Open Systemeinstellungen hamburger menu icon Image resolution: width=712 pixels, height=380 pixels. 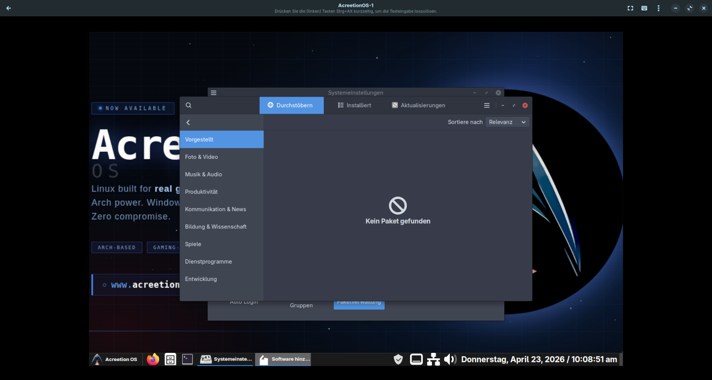(214, 93)
